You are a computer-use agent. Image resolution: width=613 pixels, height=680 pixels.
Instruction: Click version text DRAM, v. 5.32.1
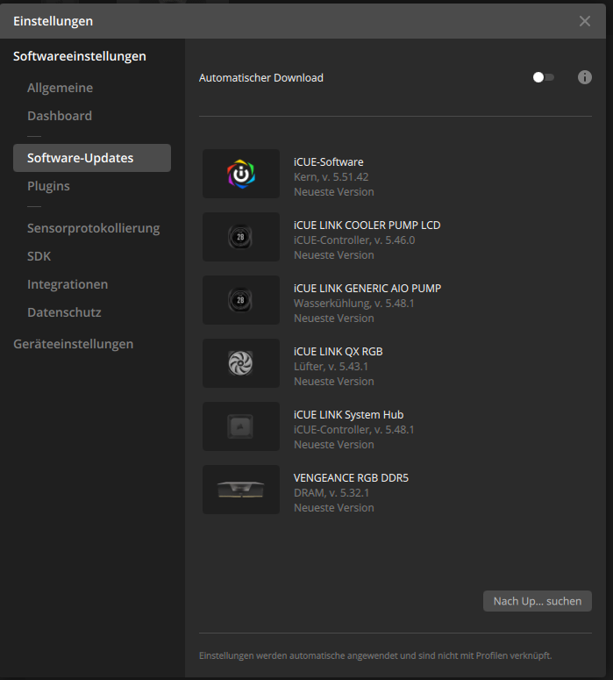pyautogui.click(x=331, y=493)
